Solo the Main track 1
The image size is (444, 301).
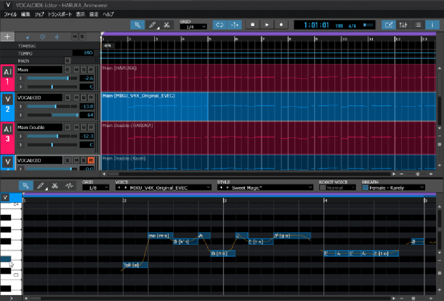point(84,70)
